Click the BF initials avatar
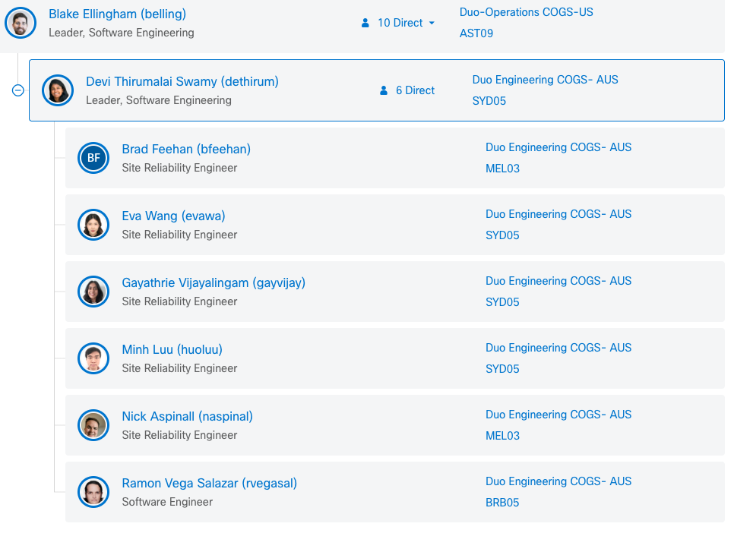 click(x=93, y=158)
